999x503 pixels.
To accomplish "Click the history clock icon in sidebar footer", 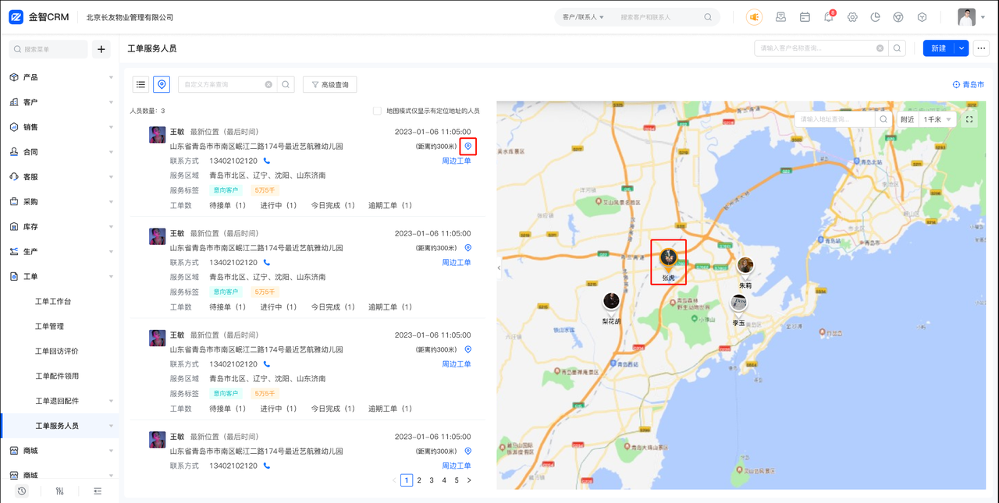I will (x=22, y=491).
